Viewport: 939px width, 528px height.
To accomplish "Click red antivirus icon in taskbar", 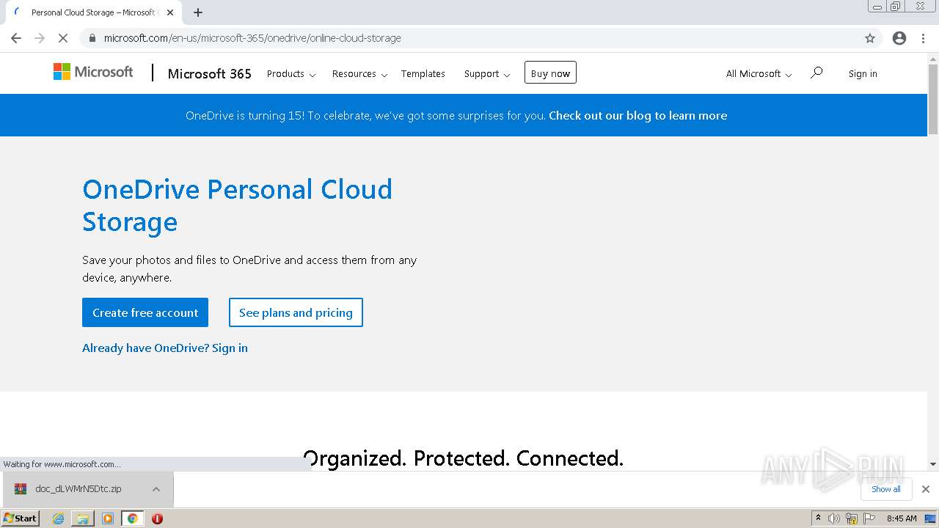I will 157,518.
